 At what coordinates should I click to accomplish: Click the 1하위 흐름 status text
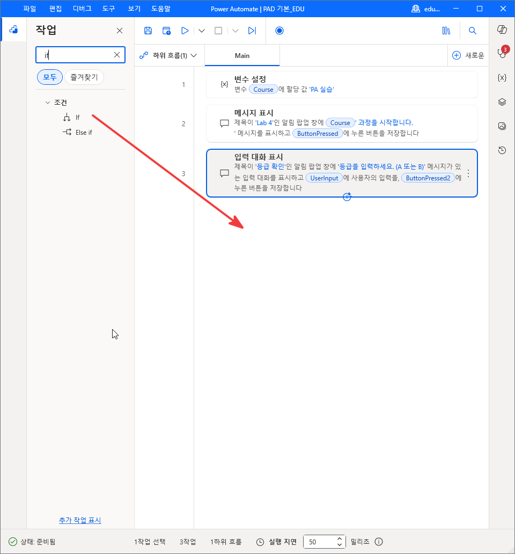click(226, 542)
